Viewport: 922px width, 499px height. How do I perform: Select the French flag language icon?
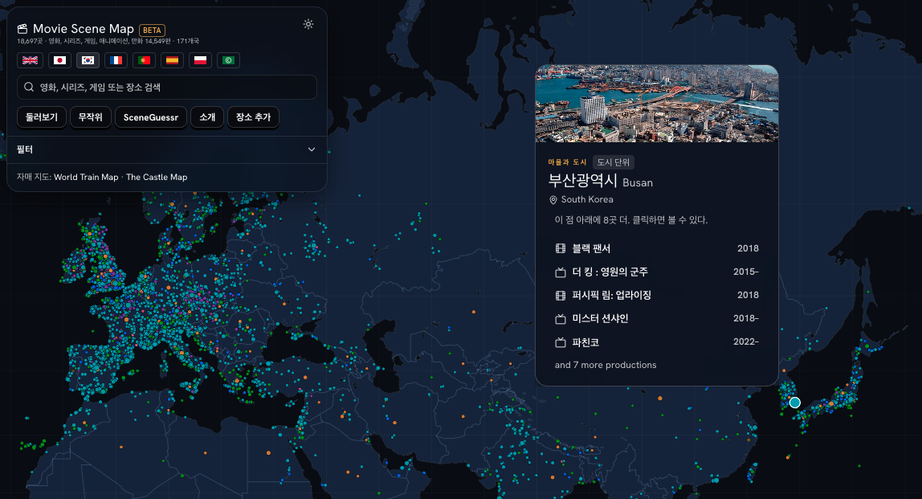[116, 60]
